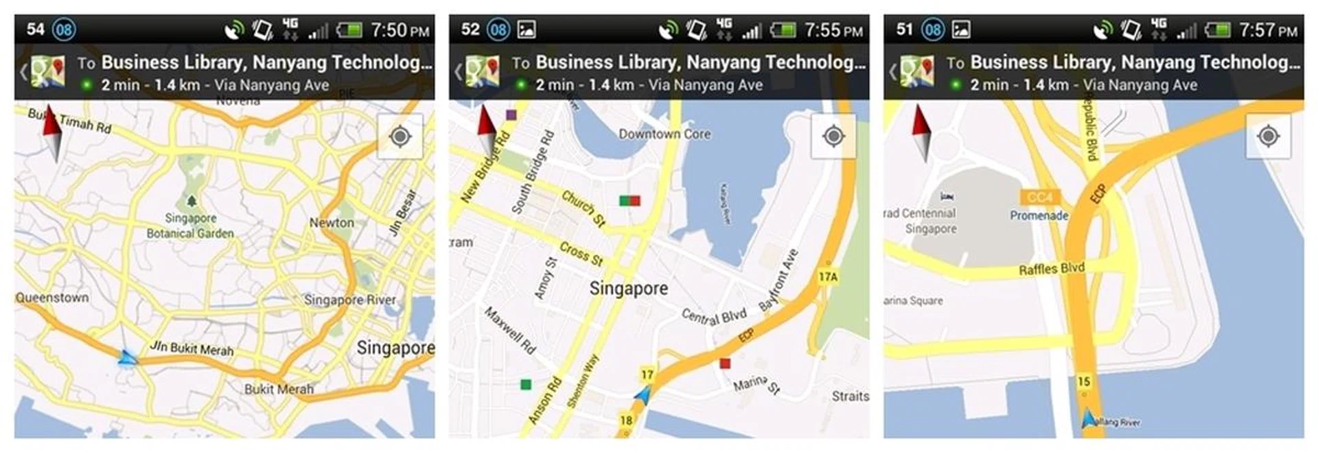
Task: Open the Google Maps icon in the 7:50 PM header
Action: (x=48, y=71)
